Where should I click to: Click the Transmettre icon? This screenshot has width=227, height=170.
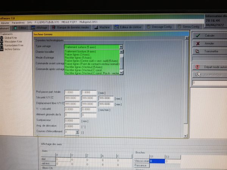[198, 51]
